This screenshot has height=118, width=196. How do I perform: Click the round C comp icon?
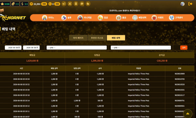[x=50, y=4]
